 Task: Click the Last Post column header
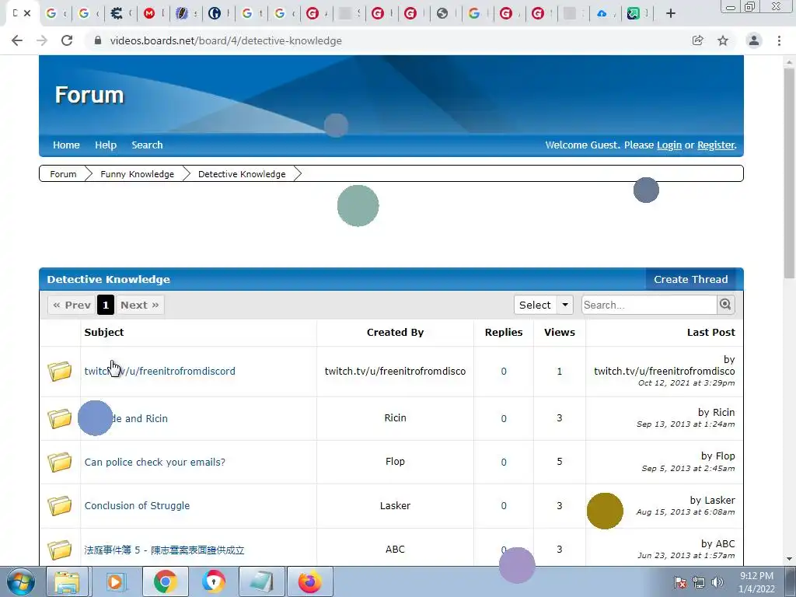click(710, 332)
